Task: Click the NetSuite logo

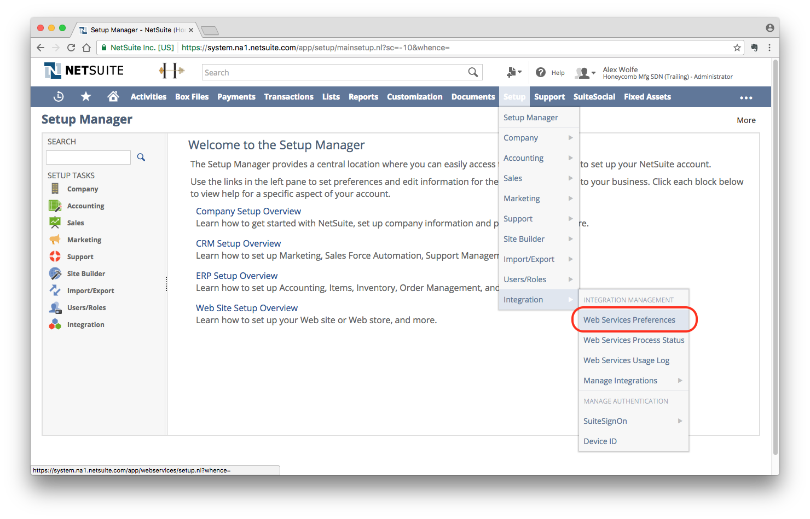Action: [84, 71]
